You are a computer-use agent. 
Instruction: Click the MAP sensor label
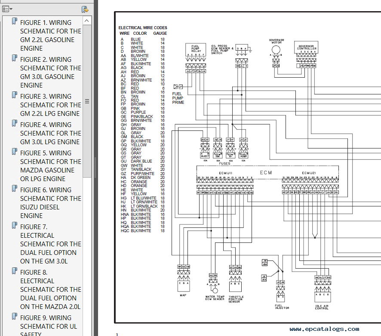[183, 295]
